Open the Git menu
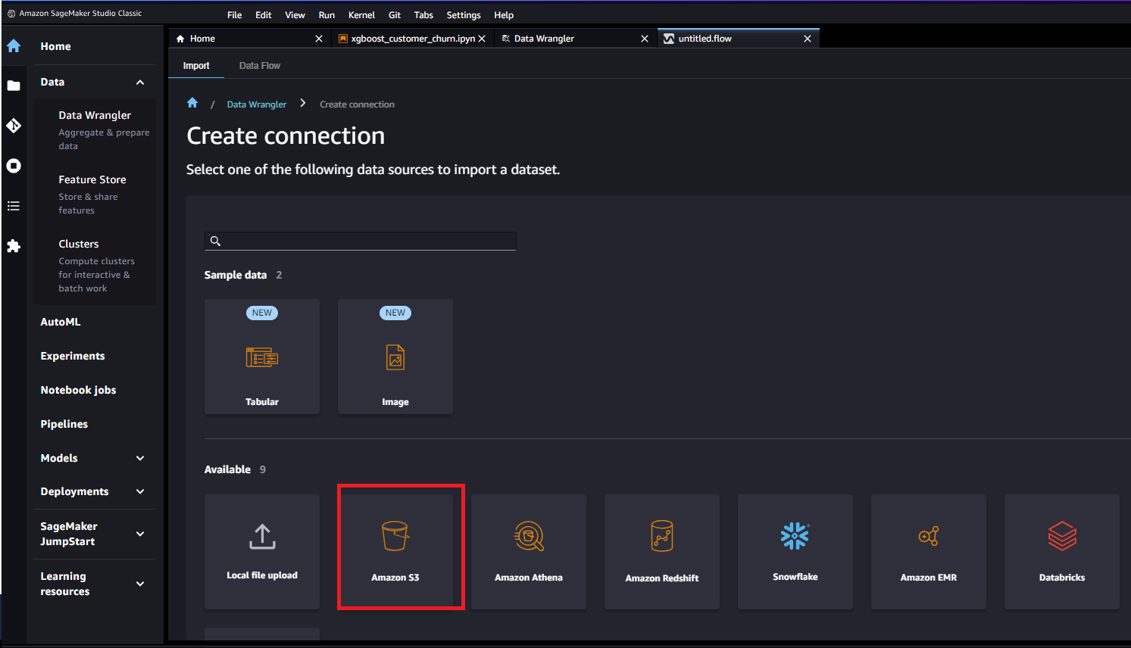The width and height of the screenshot is (1131, 648). [395, 15]
